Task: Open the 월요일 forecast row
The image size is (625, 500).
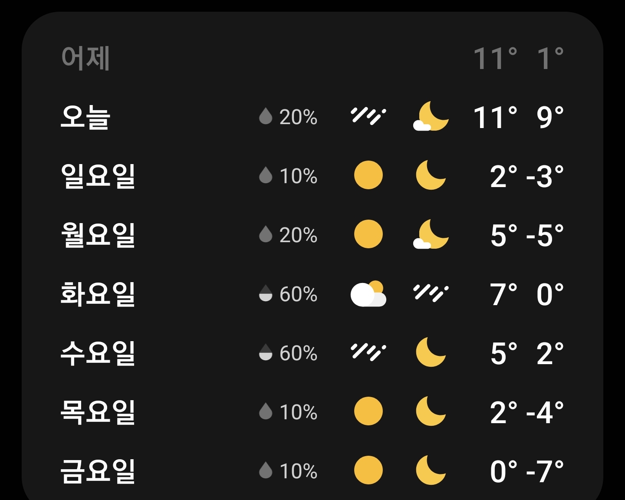Action: click(98, 235)
